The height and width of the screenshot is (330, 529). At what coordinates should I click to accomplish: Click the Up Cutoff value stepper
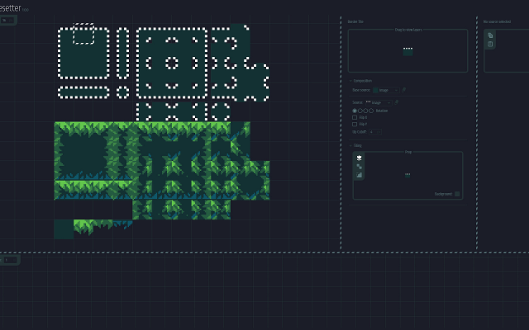click(x=375, y=132)
